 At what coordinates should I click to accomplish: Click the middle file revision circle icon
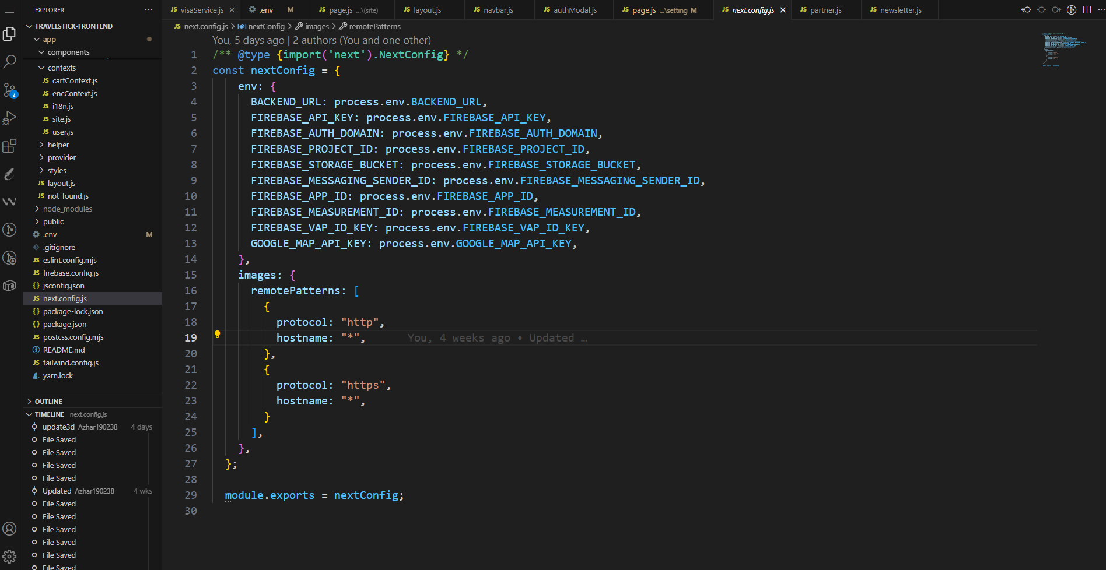[x=1041, y=10]
